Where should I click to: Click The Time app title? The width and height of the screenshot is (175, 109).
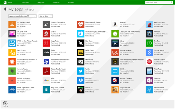click(157, 41)
